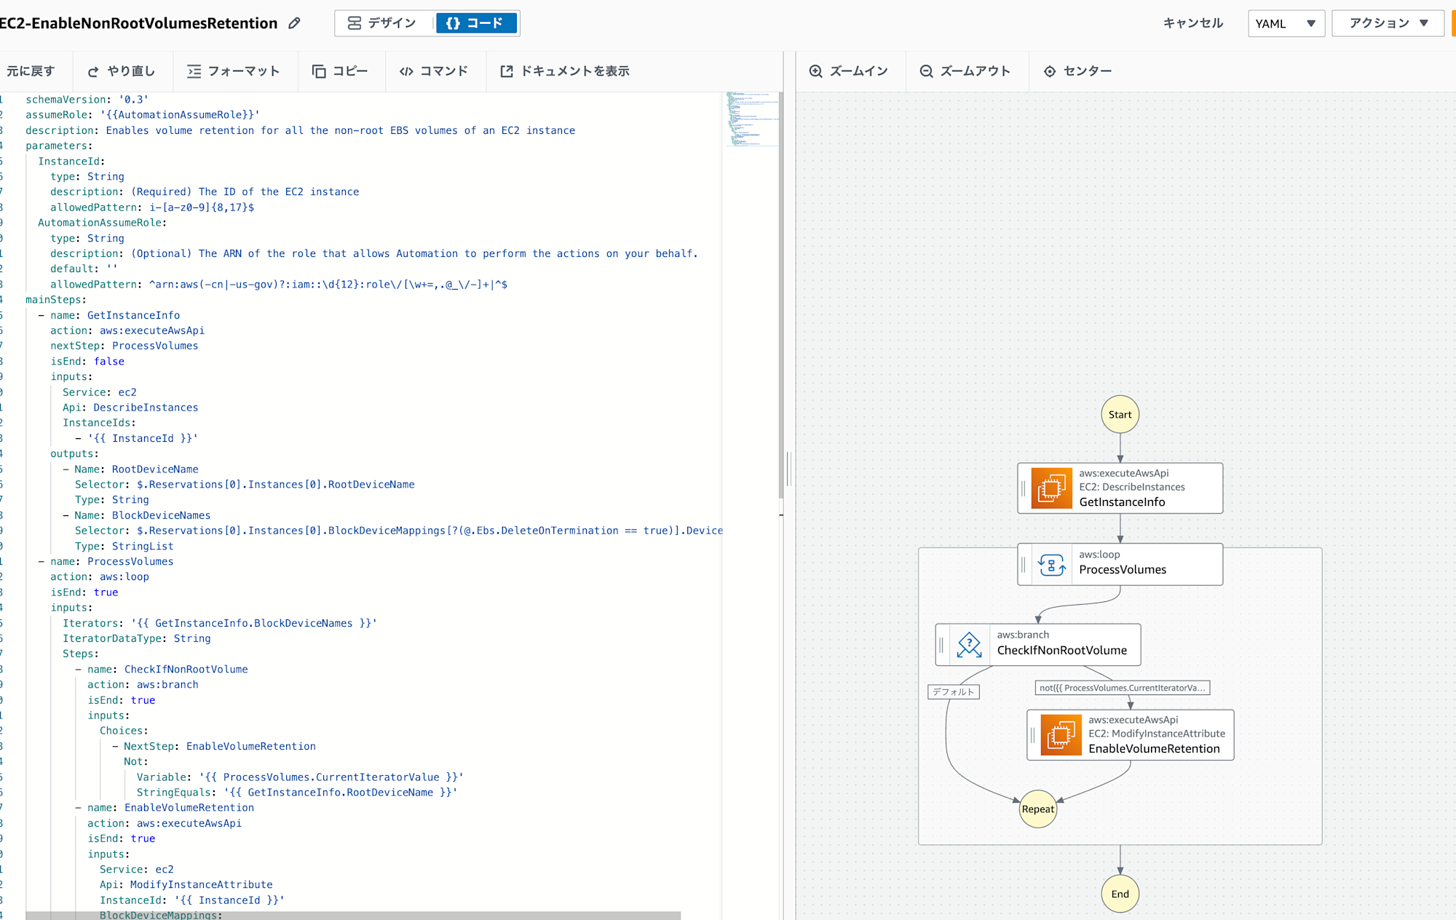The width and height of the screenshot is (1456, 920).
Task: Click the コピー copy icon
Action: coord(319,71)
